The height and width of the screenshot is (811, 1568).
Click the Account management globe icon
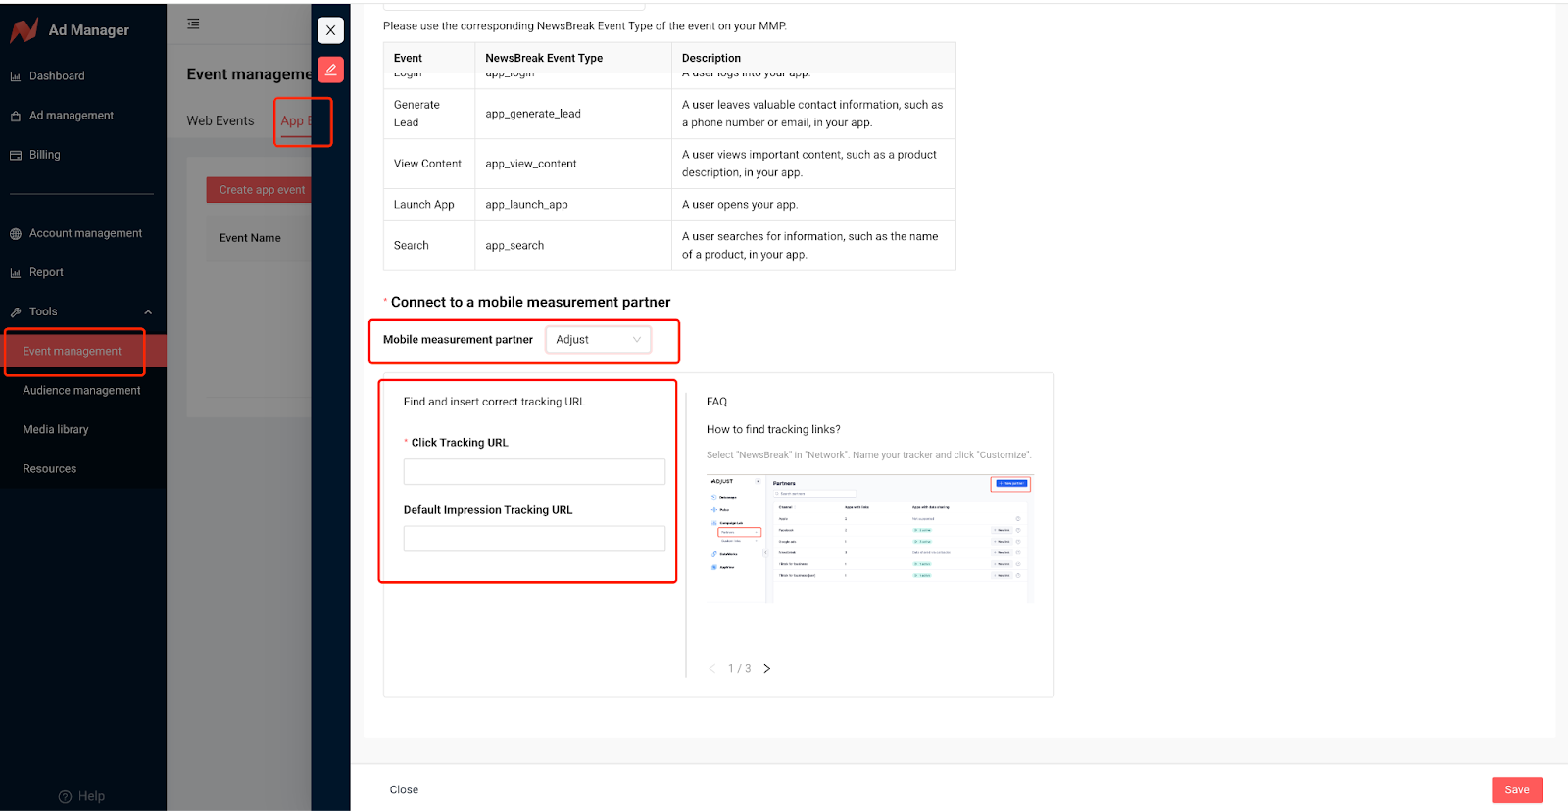click(16, 233)
